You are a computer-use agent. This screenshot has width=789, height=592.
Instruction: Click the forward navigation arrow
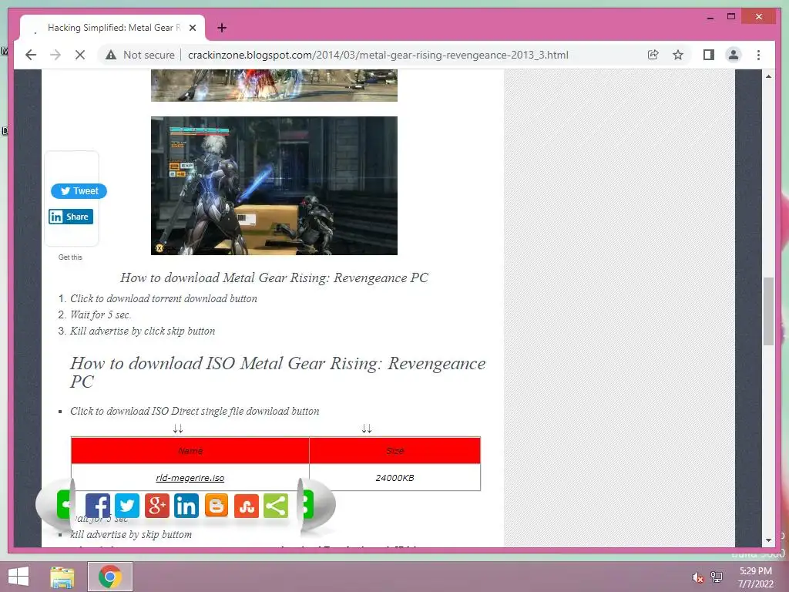click(x=55, y=55)
